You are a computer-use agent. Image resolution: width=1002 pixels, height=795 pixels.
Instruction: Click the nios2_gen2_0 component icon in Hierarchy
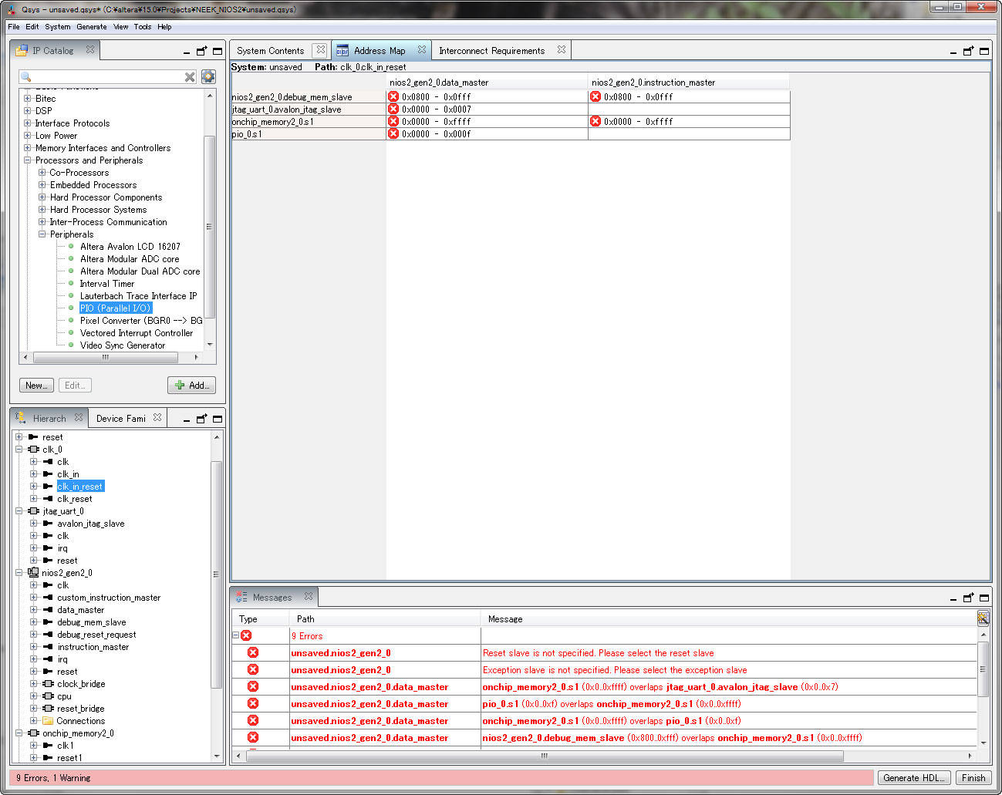pos(33,573)
